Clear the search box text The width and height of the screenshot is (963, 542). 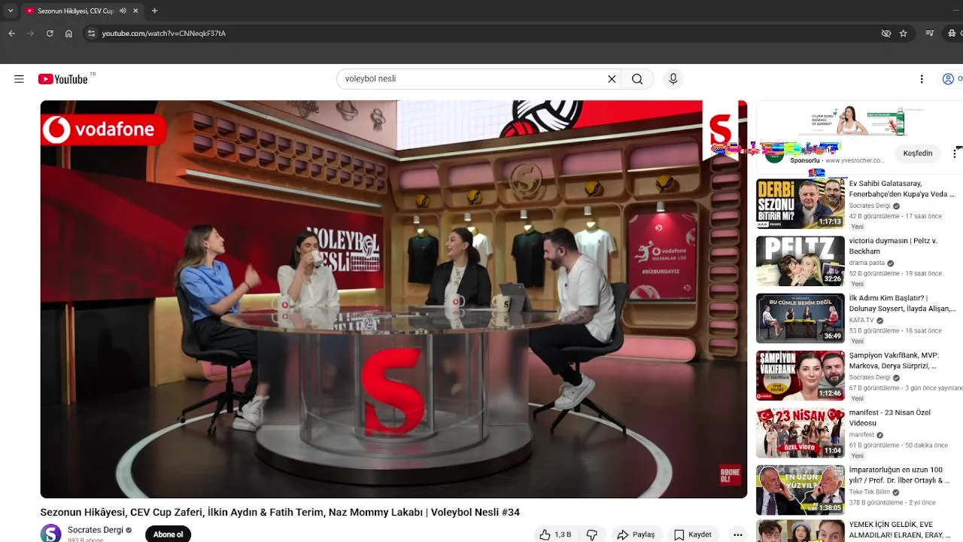pos(612,79)
